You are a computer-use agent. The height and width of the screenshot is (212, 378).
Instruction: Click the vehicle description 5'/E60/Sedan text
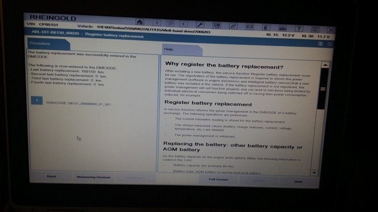tap(153, 29)
